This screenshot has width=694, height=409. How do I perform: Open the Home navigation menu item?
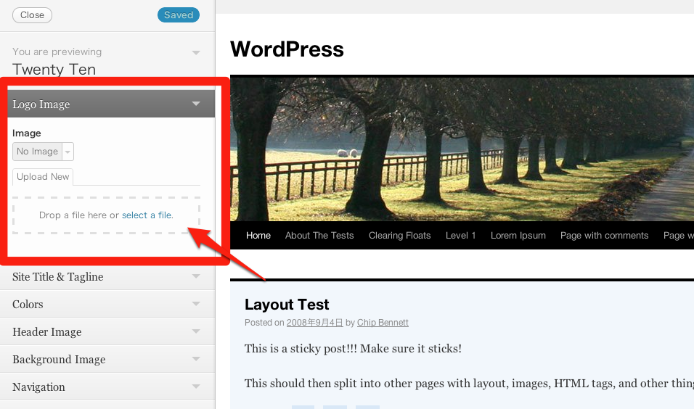[258, 236]
